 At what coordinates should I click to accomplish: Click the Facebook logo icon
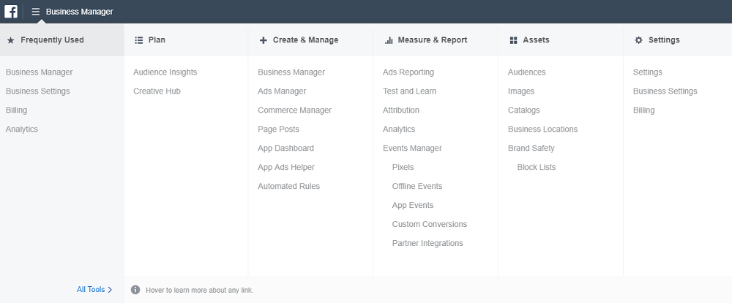pyautogui.click(x=11, y=11)
